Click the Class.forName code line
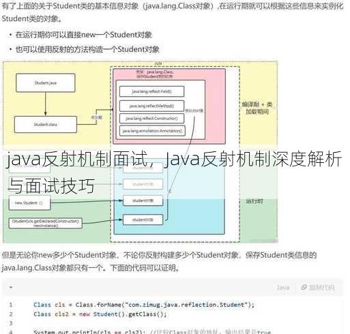This screenshot has width=350, height=334. tap(144, 305)
